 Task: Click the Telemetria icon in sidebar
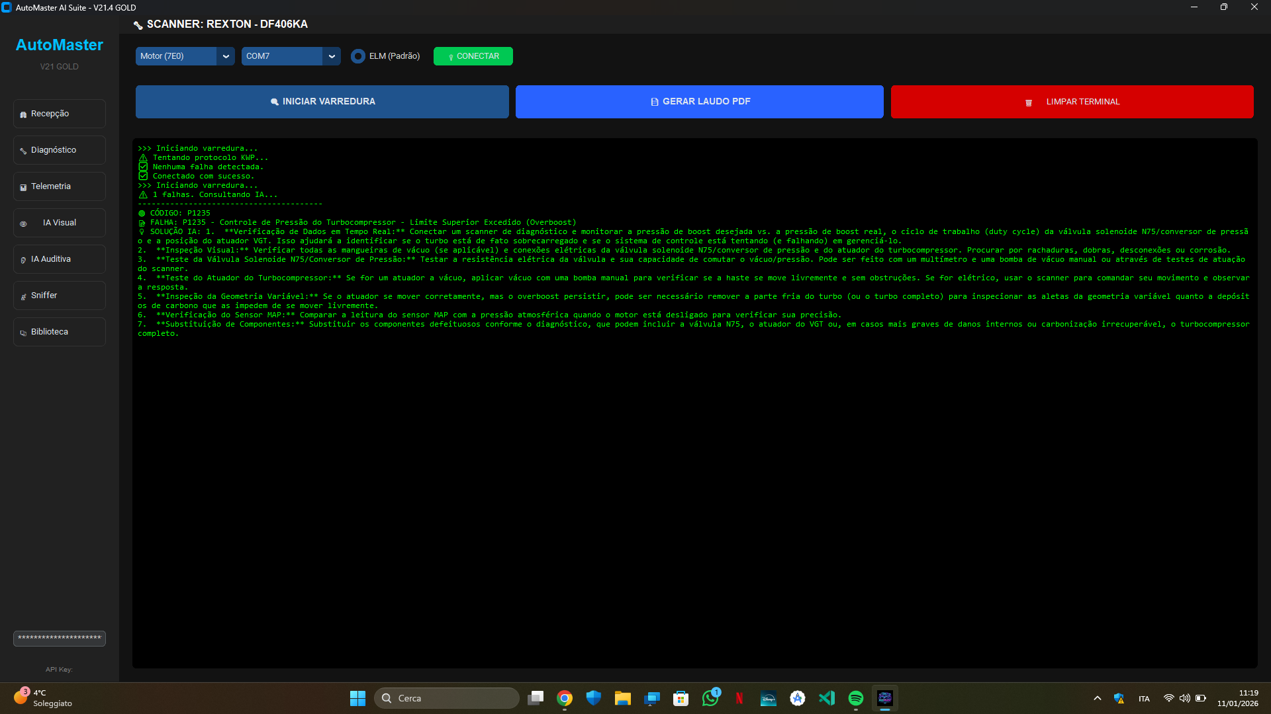point(23,187)
